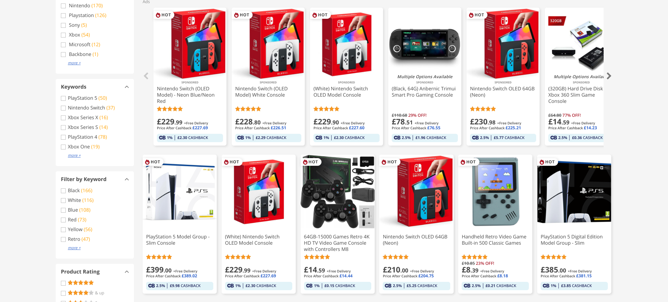Click the HOT badge on PlayStation 5 Slim Console
This screenshot has width=668, height=302.
pos(152,162)
